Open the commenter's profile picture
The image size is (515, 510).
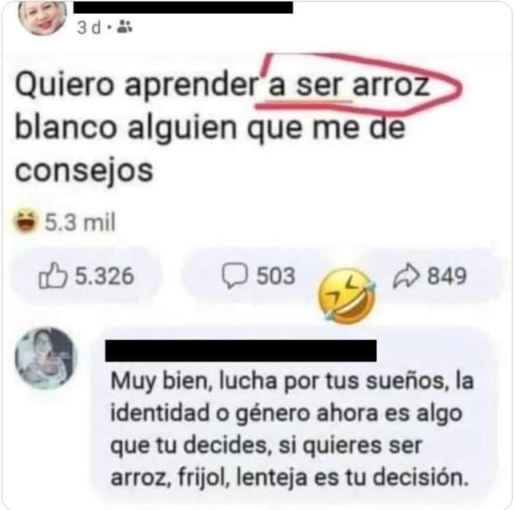tap(46, 358)
